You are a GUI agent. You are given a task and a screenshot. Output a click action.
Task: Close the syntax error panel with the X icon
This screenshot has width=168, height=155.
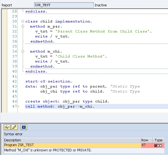point(24,127)
